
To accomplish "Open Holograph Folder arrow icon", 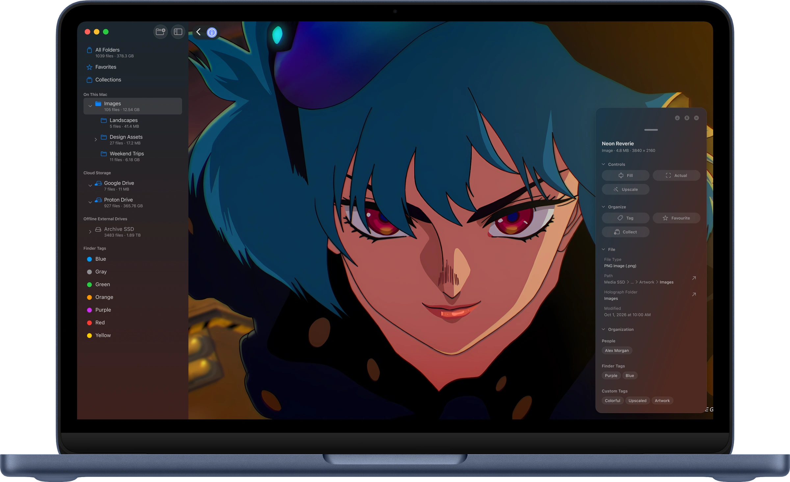I will 694,294.
